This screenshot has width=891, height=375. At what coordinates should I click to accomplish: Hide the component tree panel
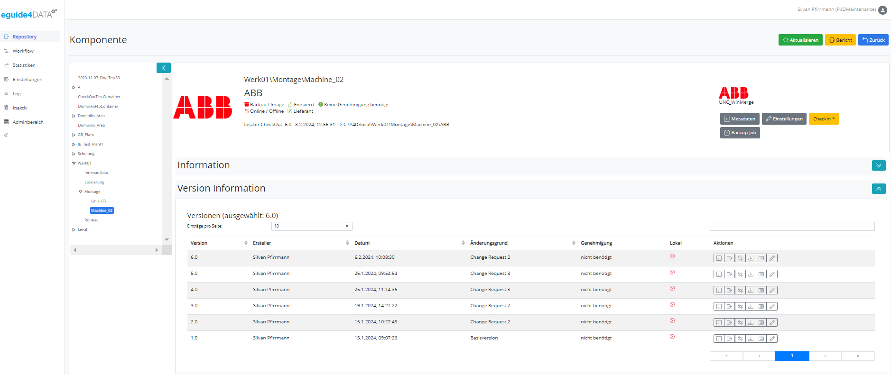(x=163, y=68)
